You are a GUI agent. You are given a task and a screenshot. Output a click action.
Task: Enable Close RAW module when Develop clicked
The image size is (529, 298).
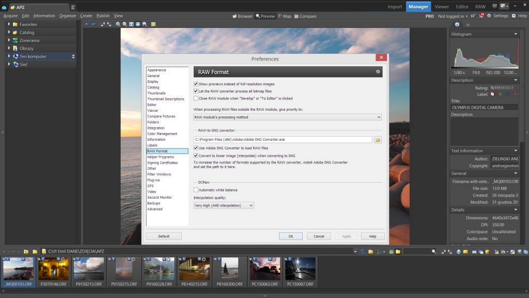pyautogui.click(x=196, y=98)
